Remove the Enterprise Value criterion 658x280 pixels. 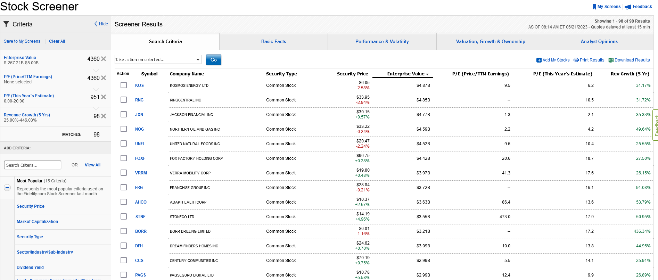[x=104, y=59]
